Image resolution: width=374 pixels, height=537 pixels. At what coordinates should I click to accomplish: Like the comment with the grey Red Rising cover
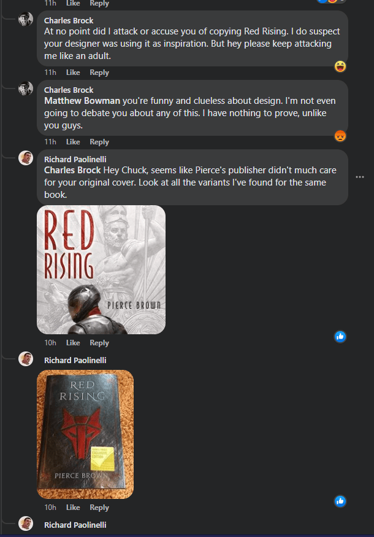(x=73, y=343)
